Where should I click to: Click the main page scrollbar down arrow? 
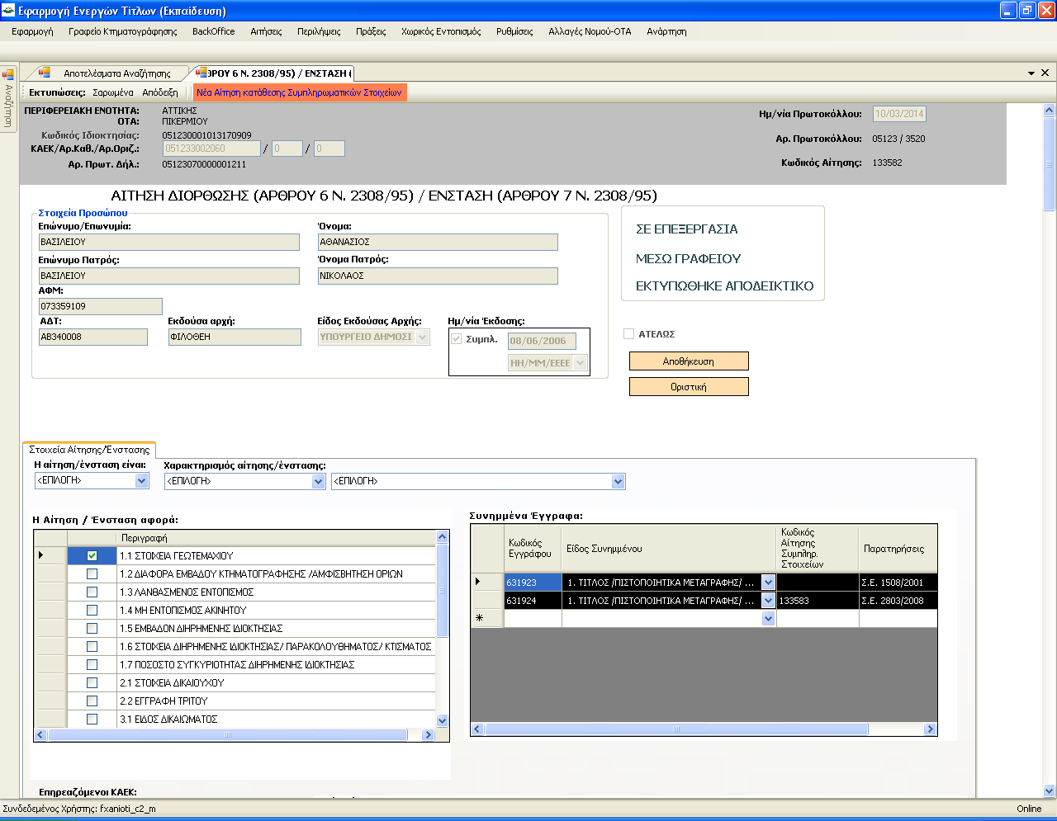[x=1050, y=790]
